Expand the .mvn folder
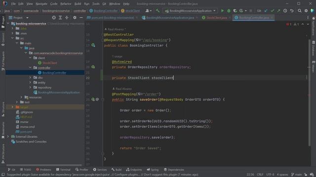 12,33
